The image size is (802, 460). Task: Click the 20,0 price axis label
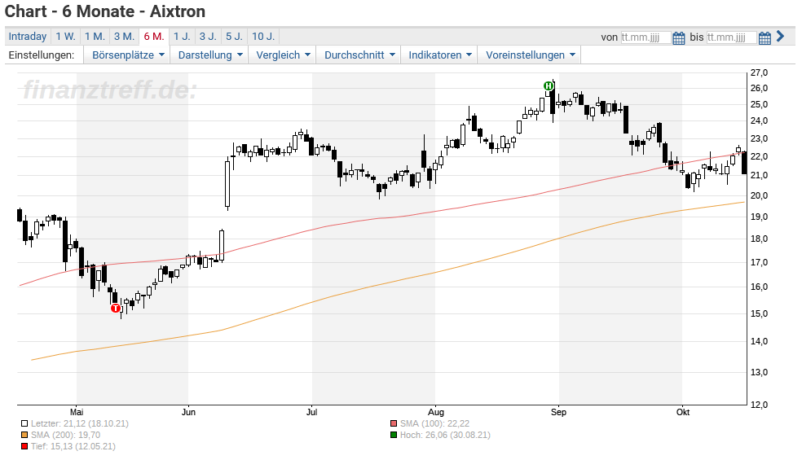(x=759, y=195)
